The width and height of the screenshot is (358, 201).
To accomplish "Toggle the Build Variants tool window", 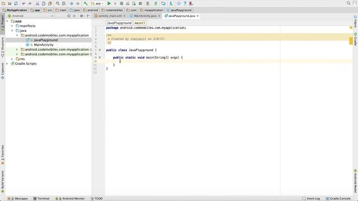I will point(2,182).
